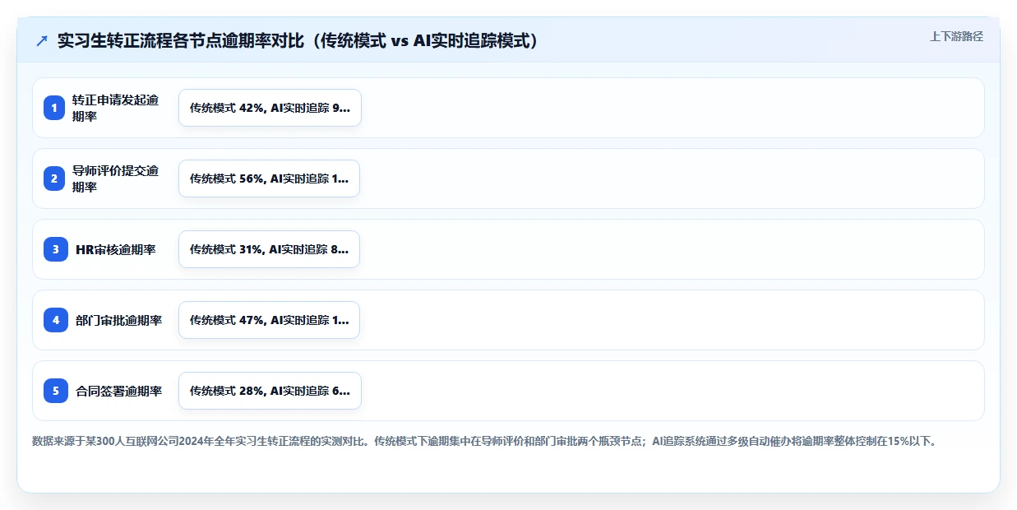Select the 部门审批逾期率 label

[x=119, y=320]
